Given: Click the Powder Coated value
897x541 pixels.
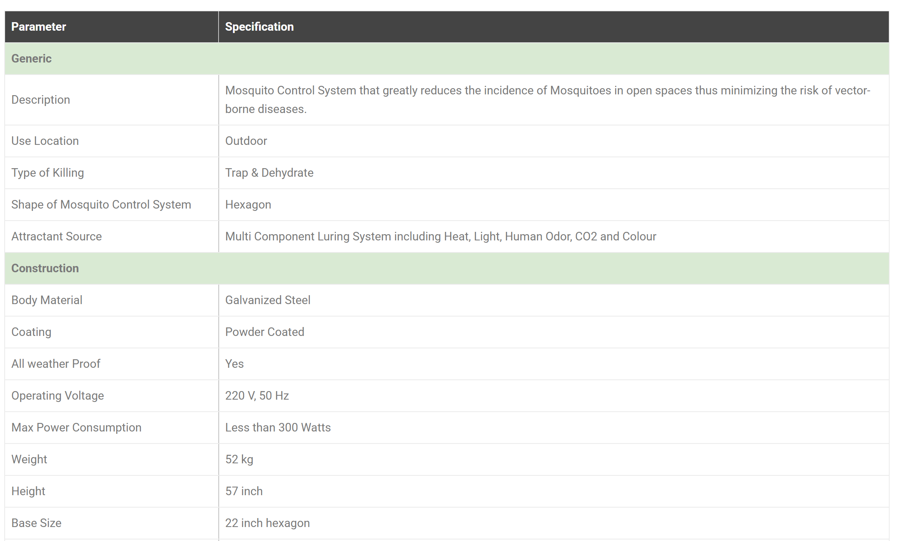Looking at the screenshot, I should (264, 332).
